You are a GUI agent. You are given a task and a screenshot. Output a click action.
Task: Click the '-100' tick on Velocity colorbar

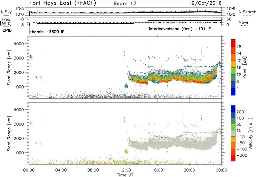pos(242,149)
